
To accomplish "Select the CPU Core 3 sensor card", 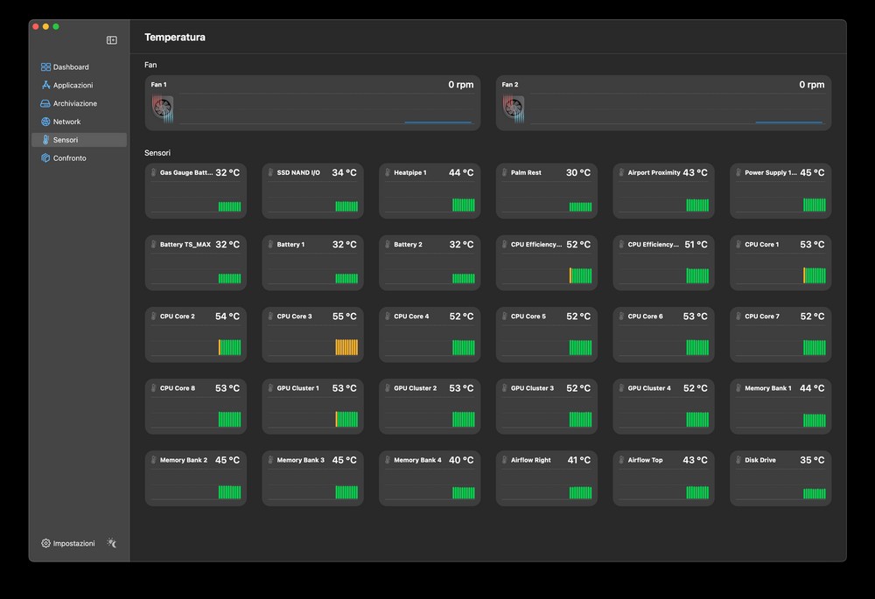I will tap(312, 334).
